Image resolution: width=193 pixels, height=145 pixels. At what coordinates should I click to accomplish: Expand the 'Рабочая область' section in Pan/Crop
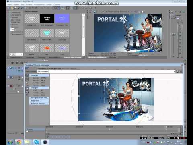point(39,104)
